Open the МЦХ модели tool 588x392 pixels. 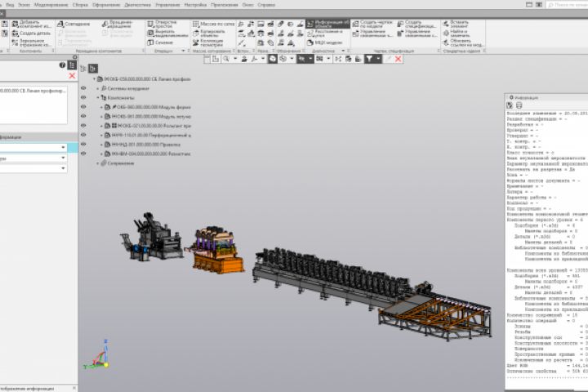[325, 42]
